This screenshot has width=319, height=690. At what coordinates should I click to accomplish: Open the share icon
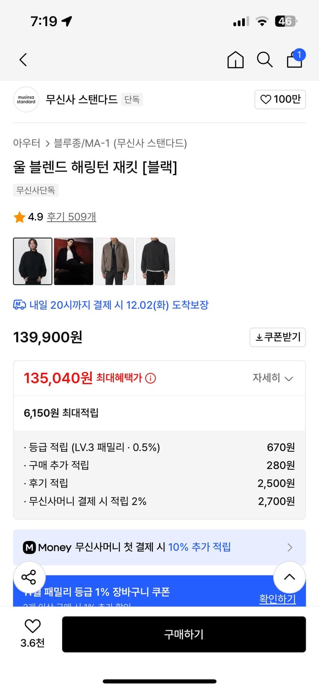29,577
